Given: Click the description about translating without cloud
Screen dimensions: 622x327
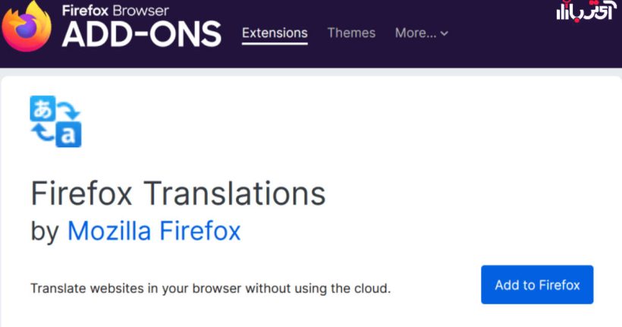Looking at the screenshot, I should (x=211, y=288).
